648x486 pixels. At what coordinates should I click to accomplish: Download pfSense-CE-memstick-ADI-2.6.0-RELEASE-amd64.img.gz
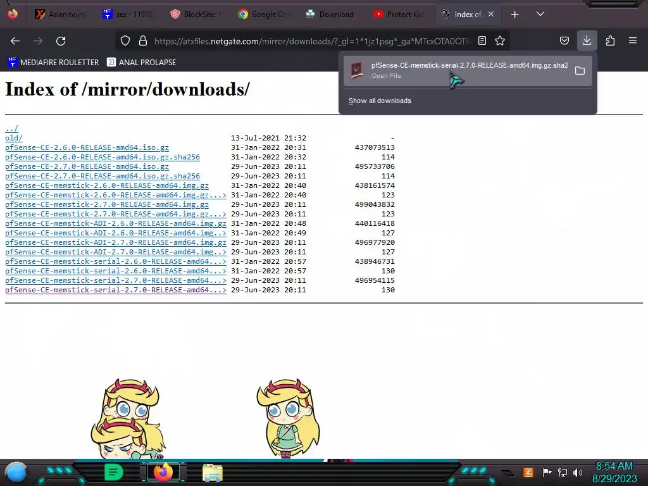116,223
